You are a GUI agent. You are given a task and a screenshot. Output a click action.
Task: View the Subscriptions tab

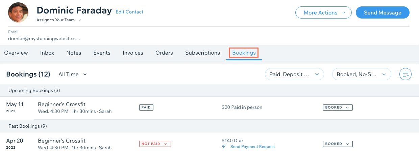pyautogui.click(x=202, y=53)
